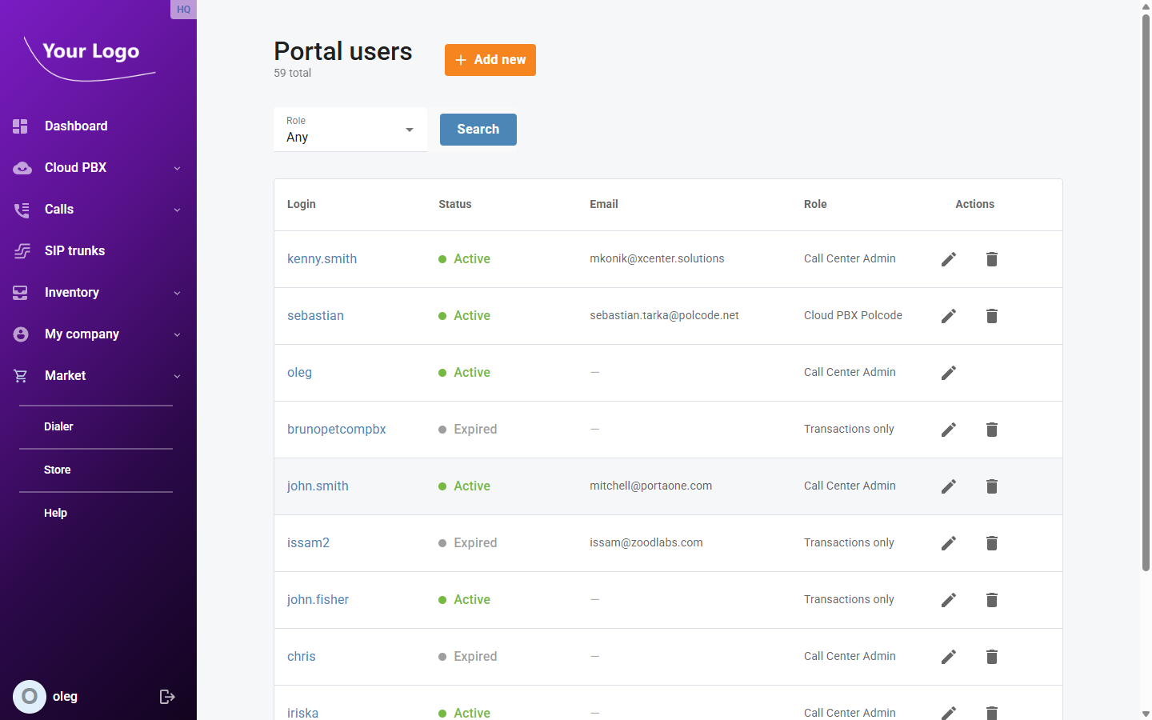1152x720 pixels.
Task: Edit kenny.smith using the pencil icon
Action: (948, 258)
